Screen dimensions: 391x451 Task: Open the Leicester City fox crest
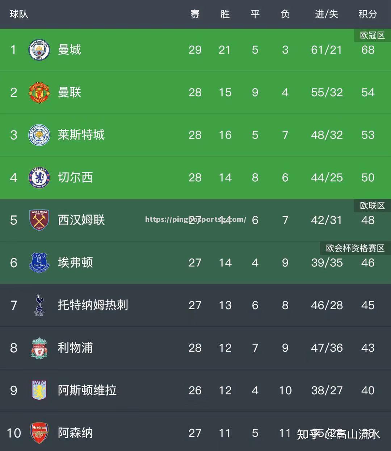pos(39,135)
